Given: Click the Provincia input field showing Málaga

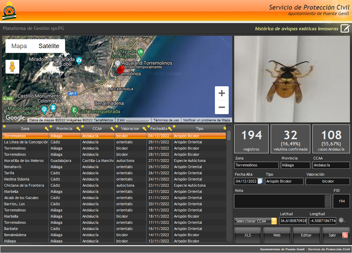Looking at the screenshot, I should [296, 165].
